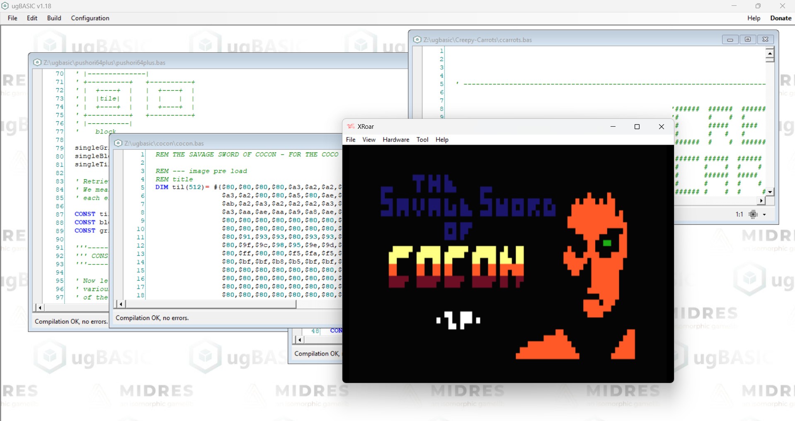Open the XRoar File menu
Image resolution: width=795 pixels, height=421 pixels.
[351, 140]
